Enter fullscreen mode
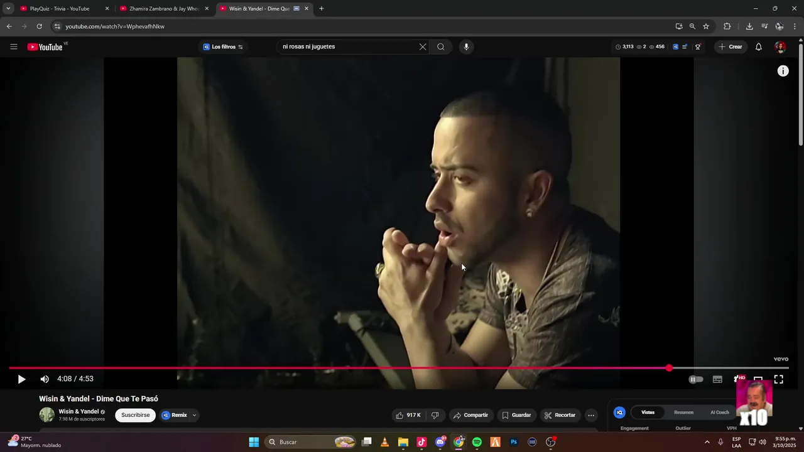Viewport: 804px width, 452px height. 779,379
